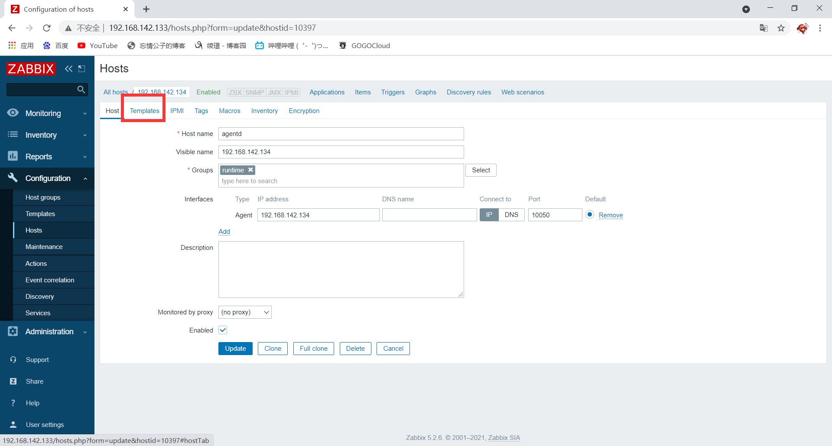The height and width of the screenshot is (446, 832).
Task: Click the Remove interface link
Action: point(611,215)
